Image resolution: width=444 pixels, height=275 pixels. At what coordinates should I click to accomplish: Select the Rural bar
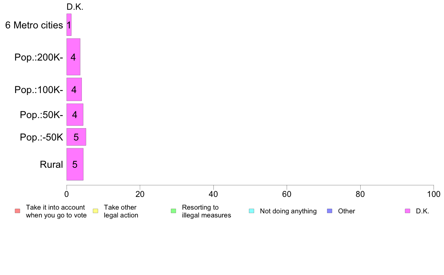[75, 164]
